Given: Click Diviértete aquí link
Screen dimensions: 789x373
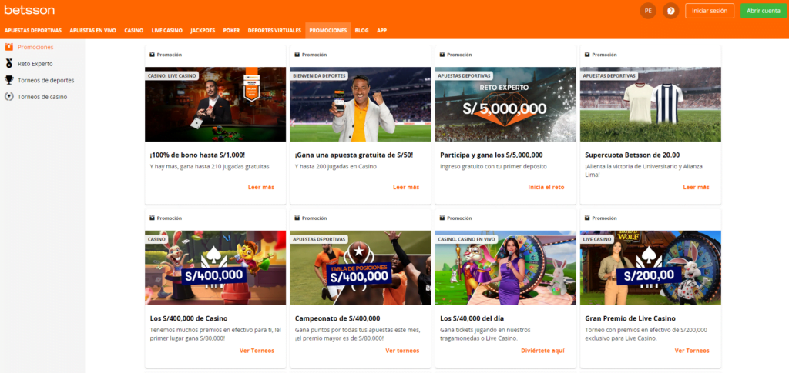Looking at the screenshot, I should click(543, 351).
